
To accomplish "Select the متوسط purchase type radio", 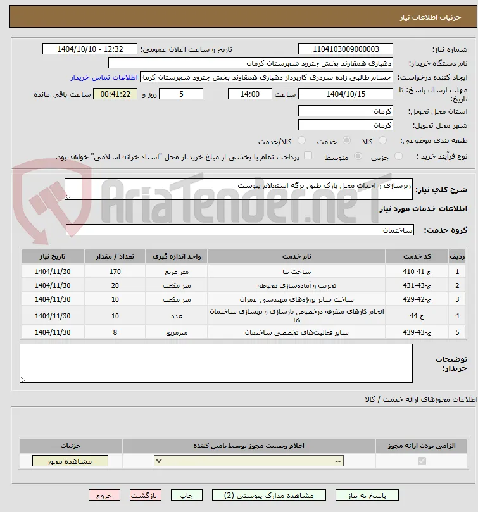I will pyautogui.click(x=358, y=156).
